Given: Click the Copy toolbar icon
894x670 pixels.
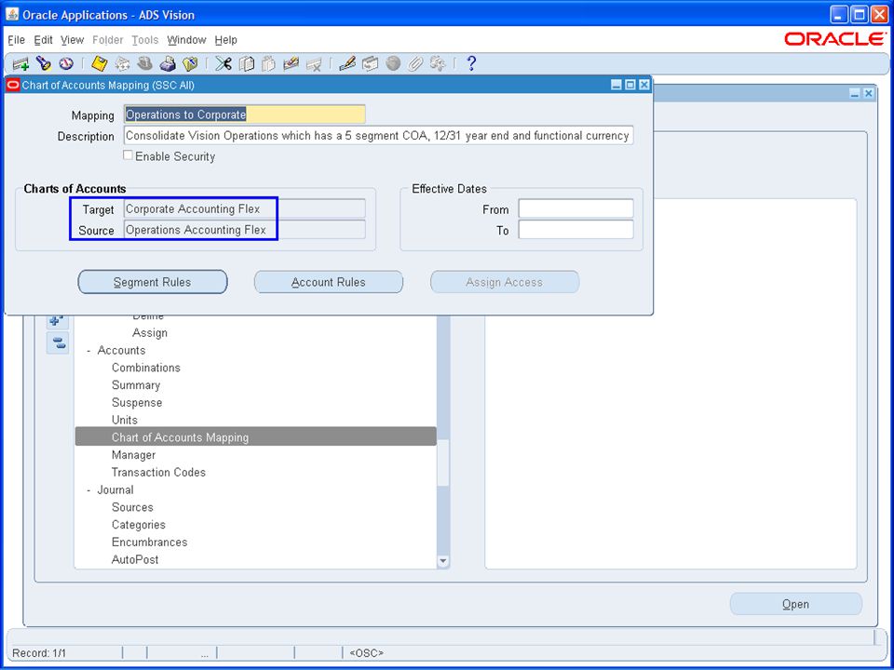Looking at the screenshot, I should point(246,63).
